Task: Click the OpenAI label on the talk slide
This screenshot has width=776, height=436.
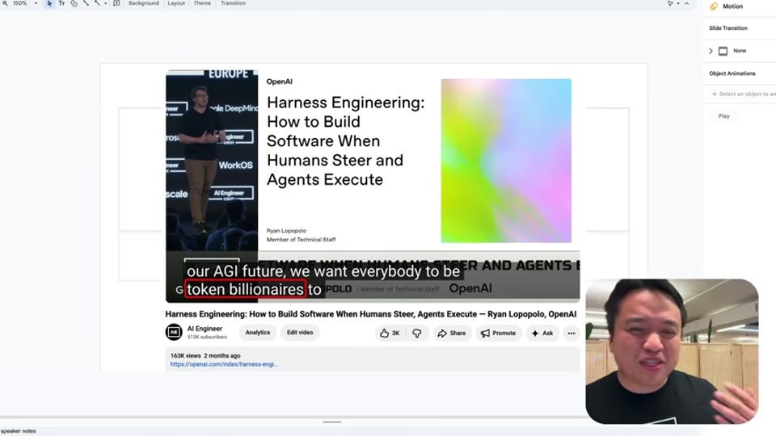Action: (279, 82)
